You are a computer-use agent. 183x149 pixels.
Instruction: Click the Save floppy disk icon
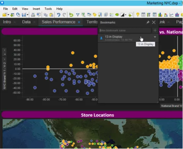[x=24, y=15]
